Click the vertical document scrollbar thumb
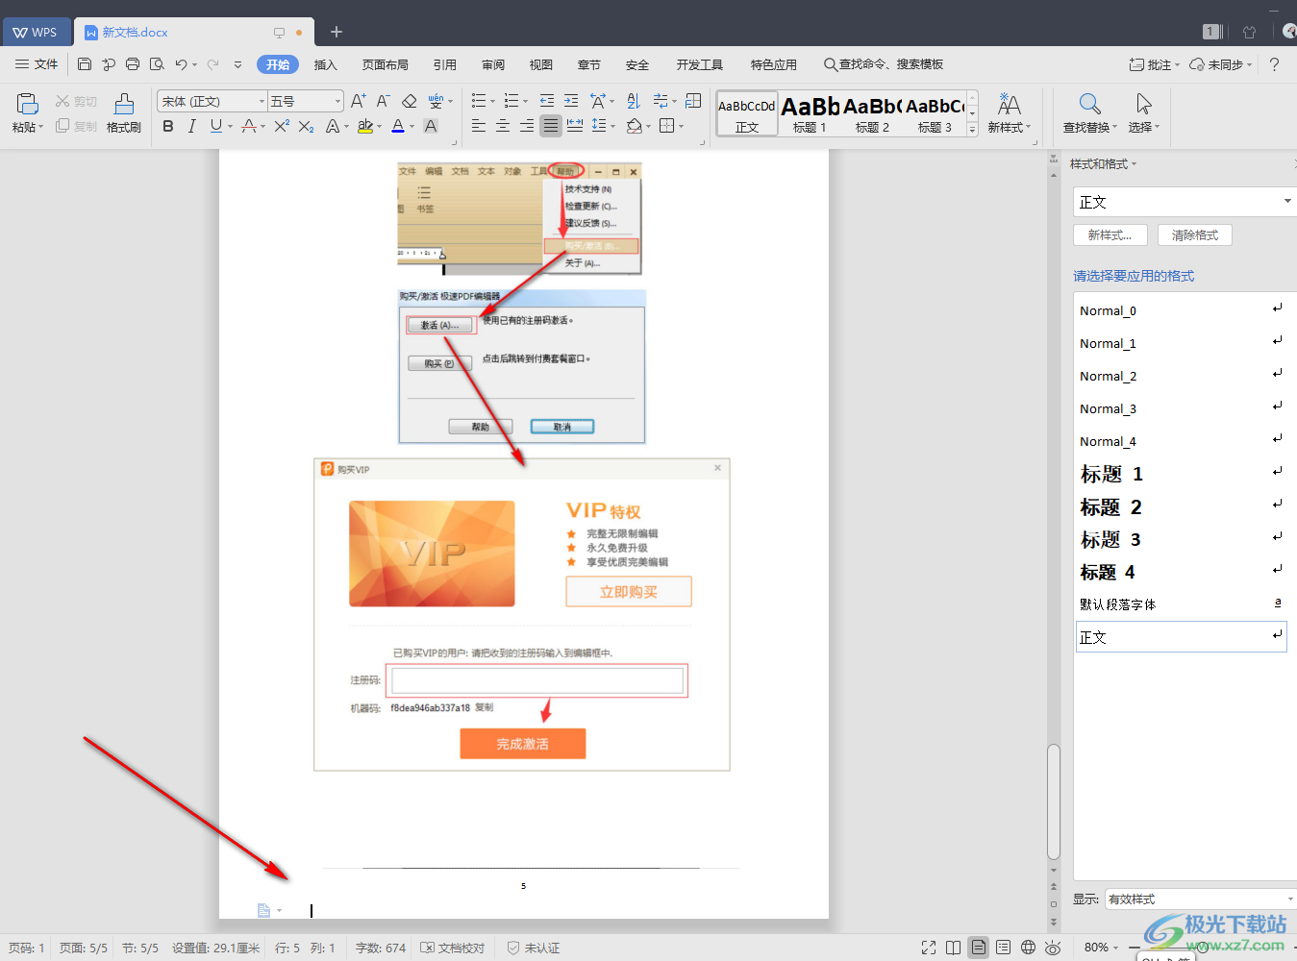This screenshot has height=961, width=1297. pos(1054,801)
